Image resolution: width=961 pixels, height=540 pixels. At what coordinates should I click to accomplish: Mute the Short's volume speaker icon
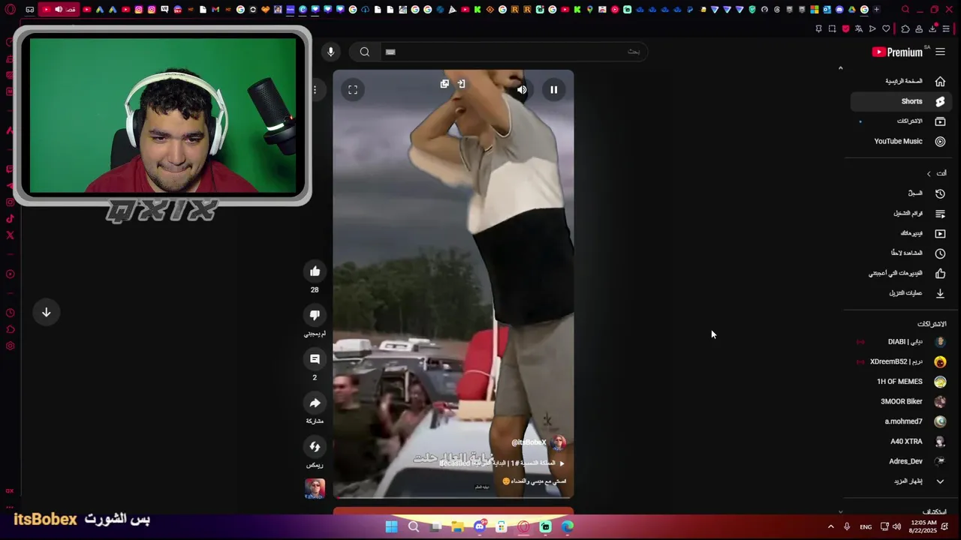tap(522, 90)
